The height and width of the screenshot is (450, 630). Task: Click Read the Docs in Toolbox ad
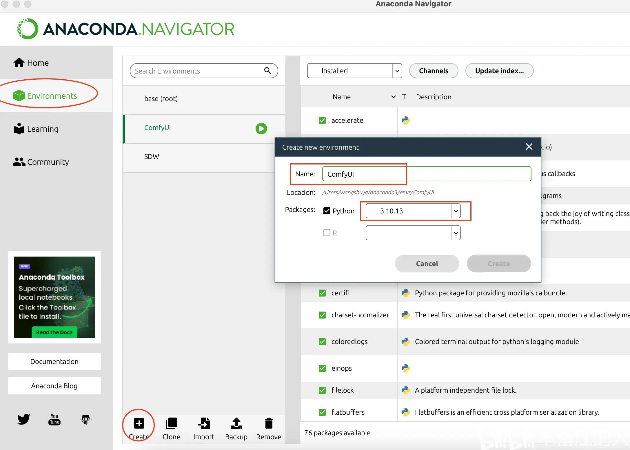click(x=54, y=332)
